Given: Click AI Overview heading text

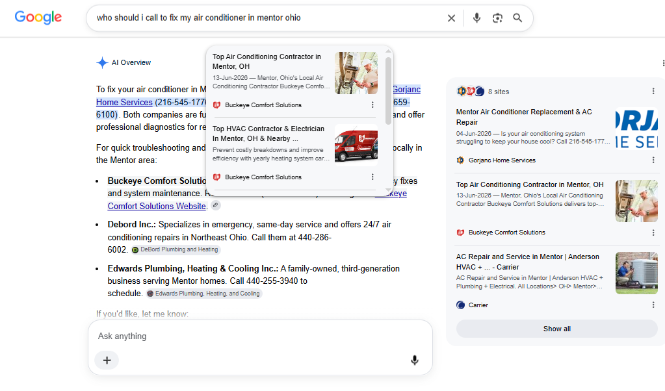Looking at the screenshot, I should coord(131,63).
